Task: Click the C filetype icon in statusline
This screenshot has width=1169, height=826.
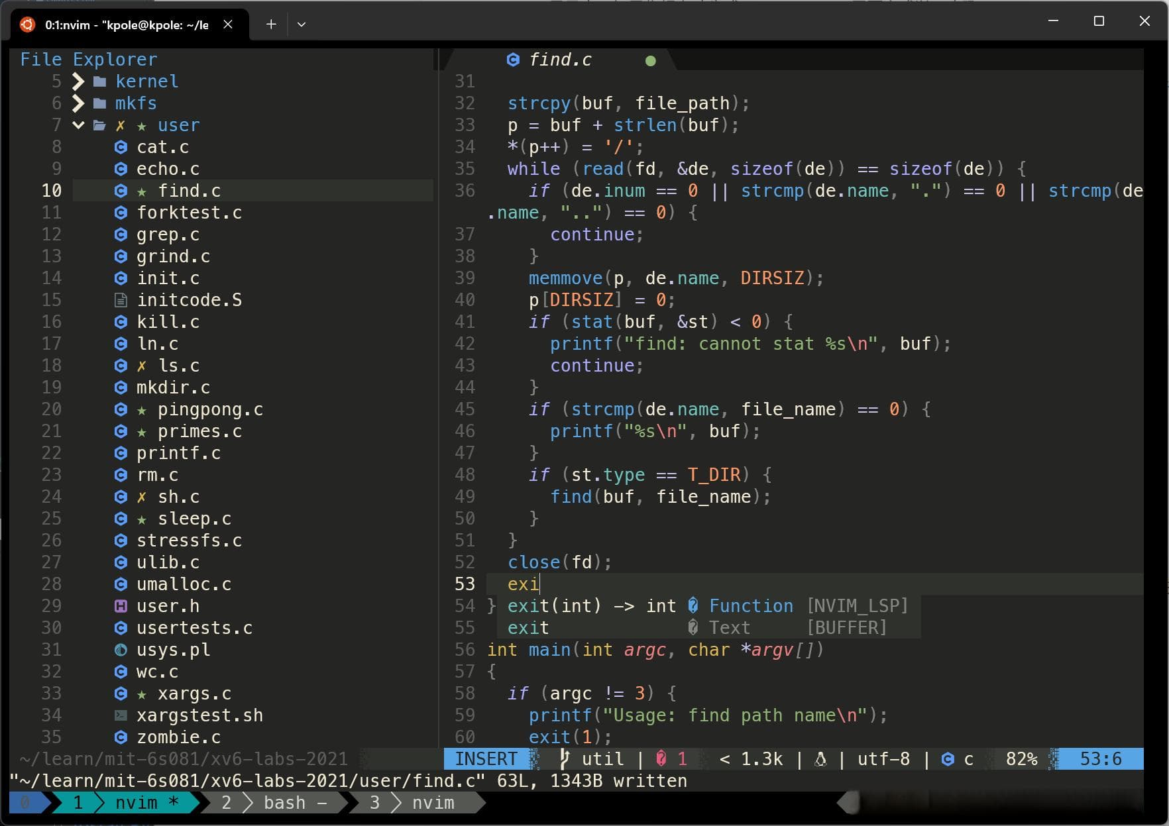Action: point(948,759)
